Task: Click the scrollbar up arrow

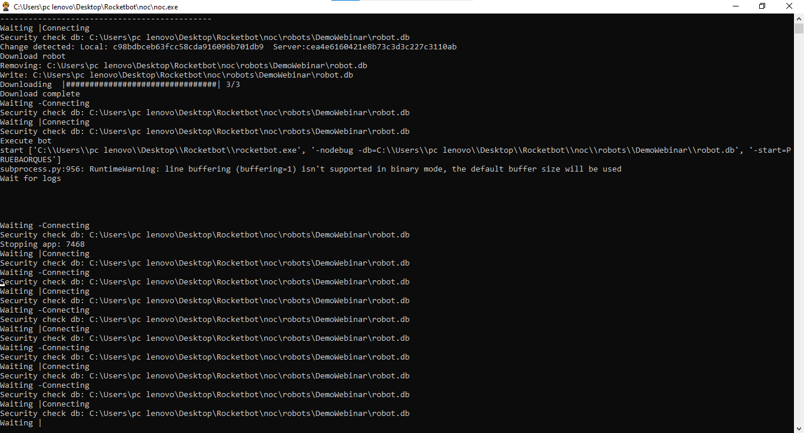Action: (799, 18)
